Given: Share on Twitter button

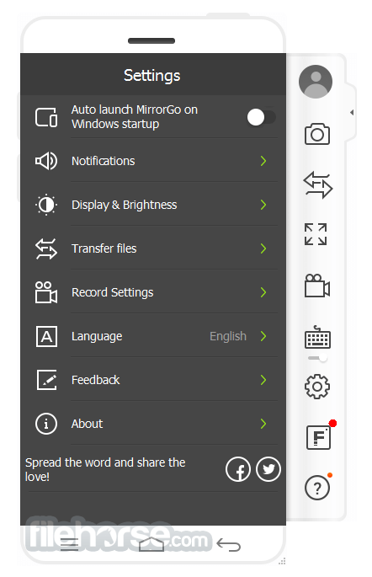Looking at the screenshot, I should 268,469.
